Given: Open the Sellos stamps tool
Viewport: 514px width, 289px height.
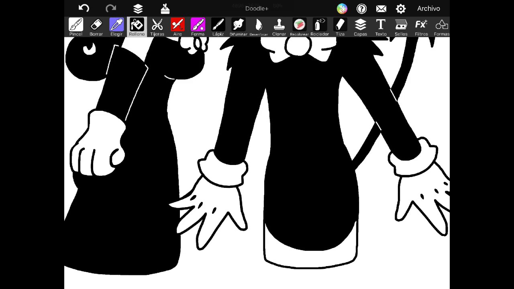Looking at the screenshot, I should pos(401,27).
